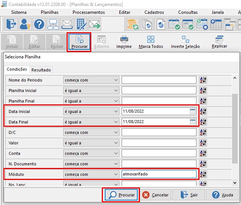Click the help question mark toolbar icon
241x205 pixels.
tap(39, 24)
